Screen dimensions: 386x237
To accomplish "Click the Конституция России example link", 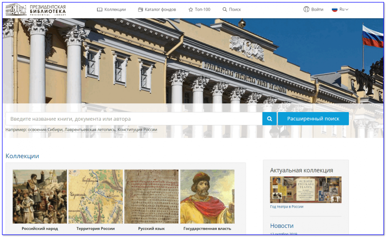I will pos(138,130).
